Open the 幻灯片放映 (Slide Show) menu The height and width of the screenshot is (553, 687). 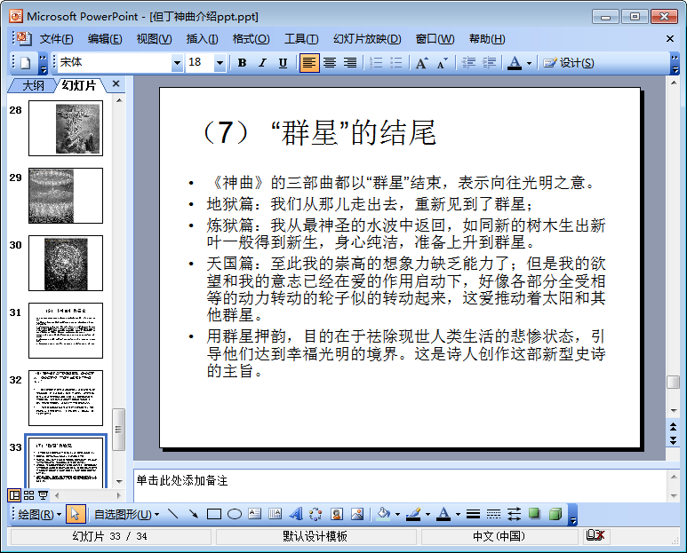pos(366,39)
